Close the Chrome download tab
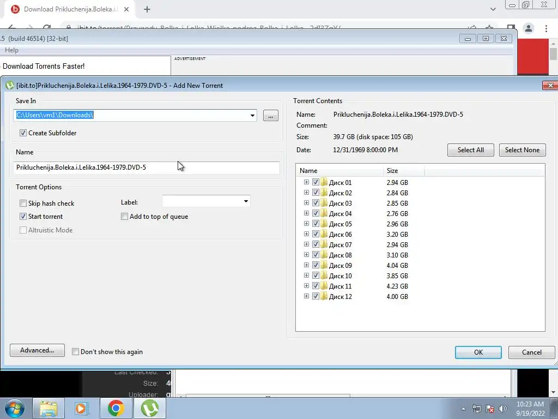Screen dimensions: 558x419 coord(126,9)
